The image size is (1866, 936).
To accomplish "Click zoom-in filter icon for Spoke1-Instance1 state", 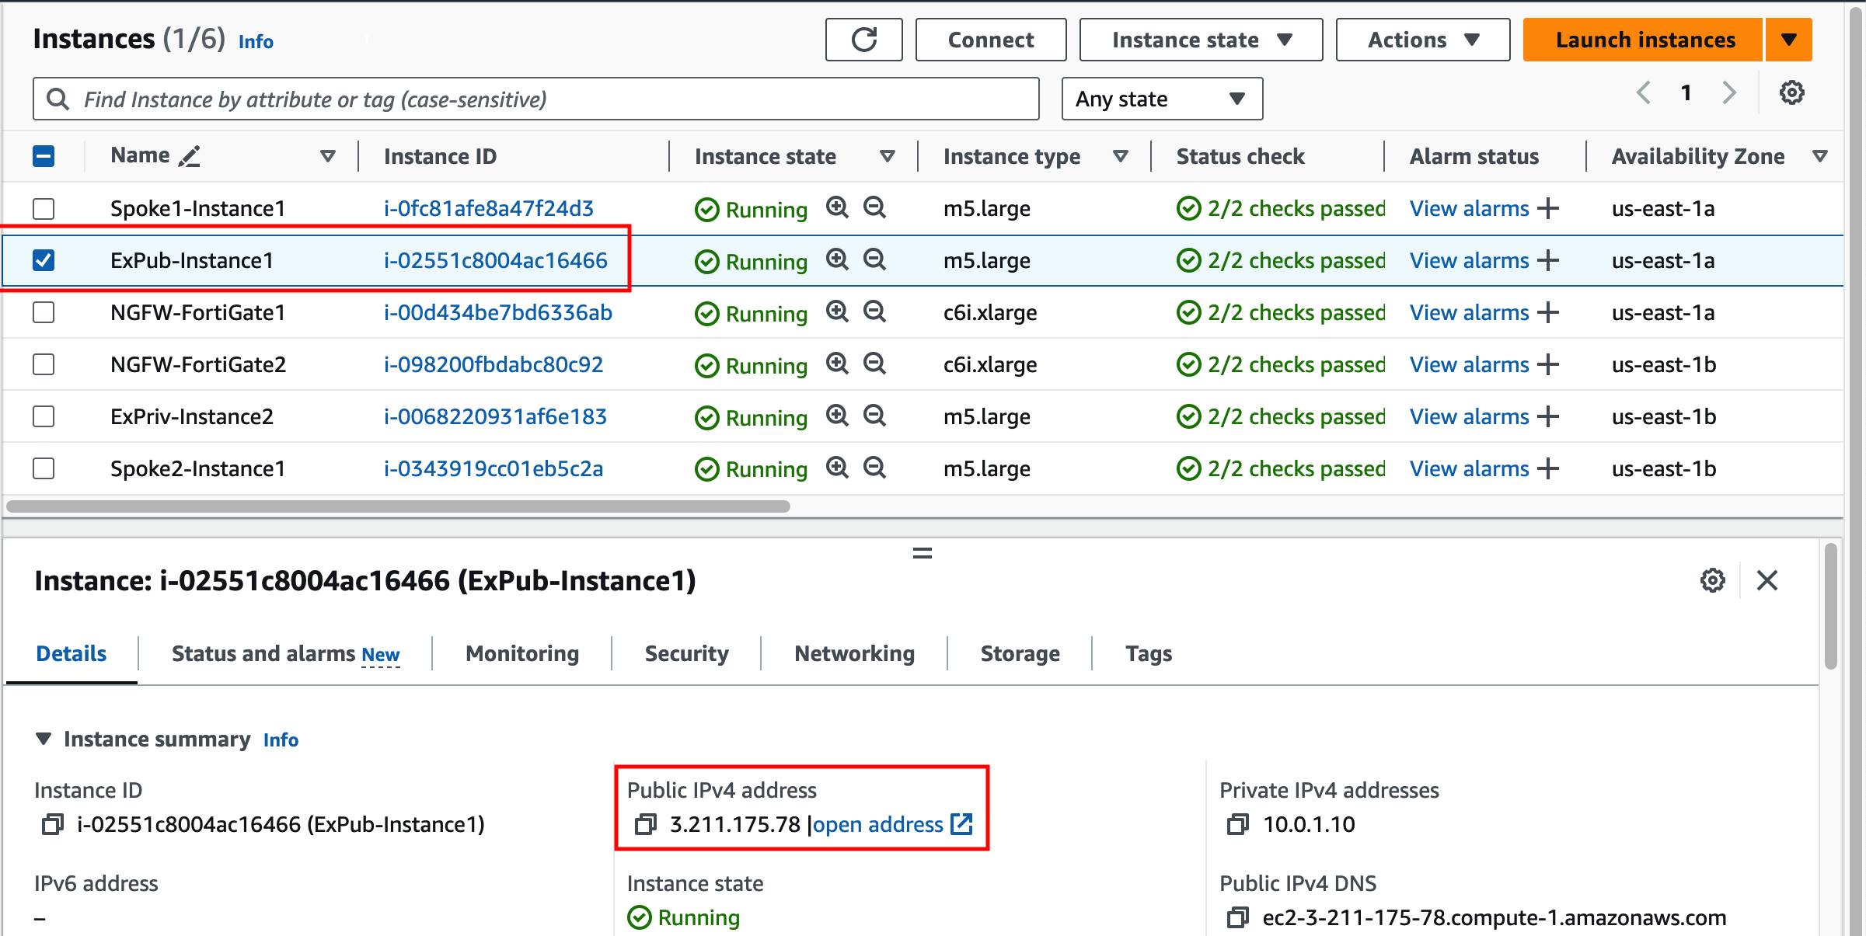I will click(837, 207).
